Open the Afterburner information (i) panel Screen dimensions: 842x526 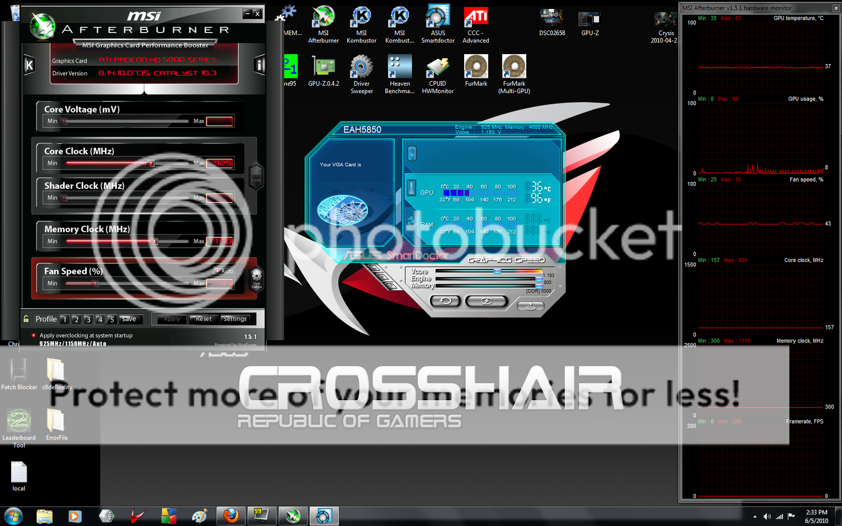(259, 65)
